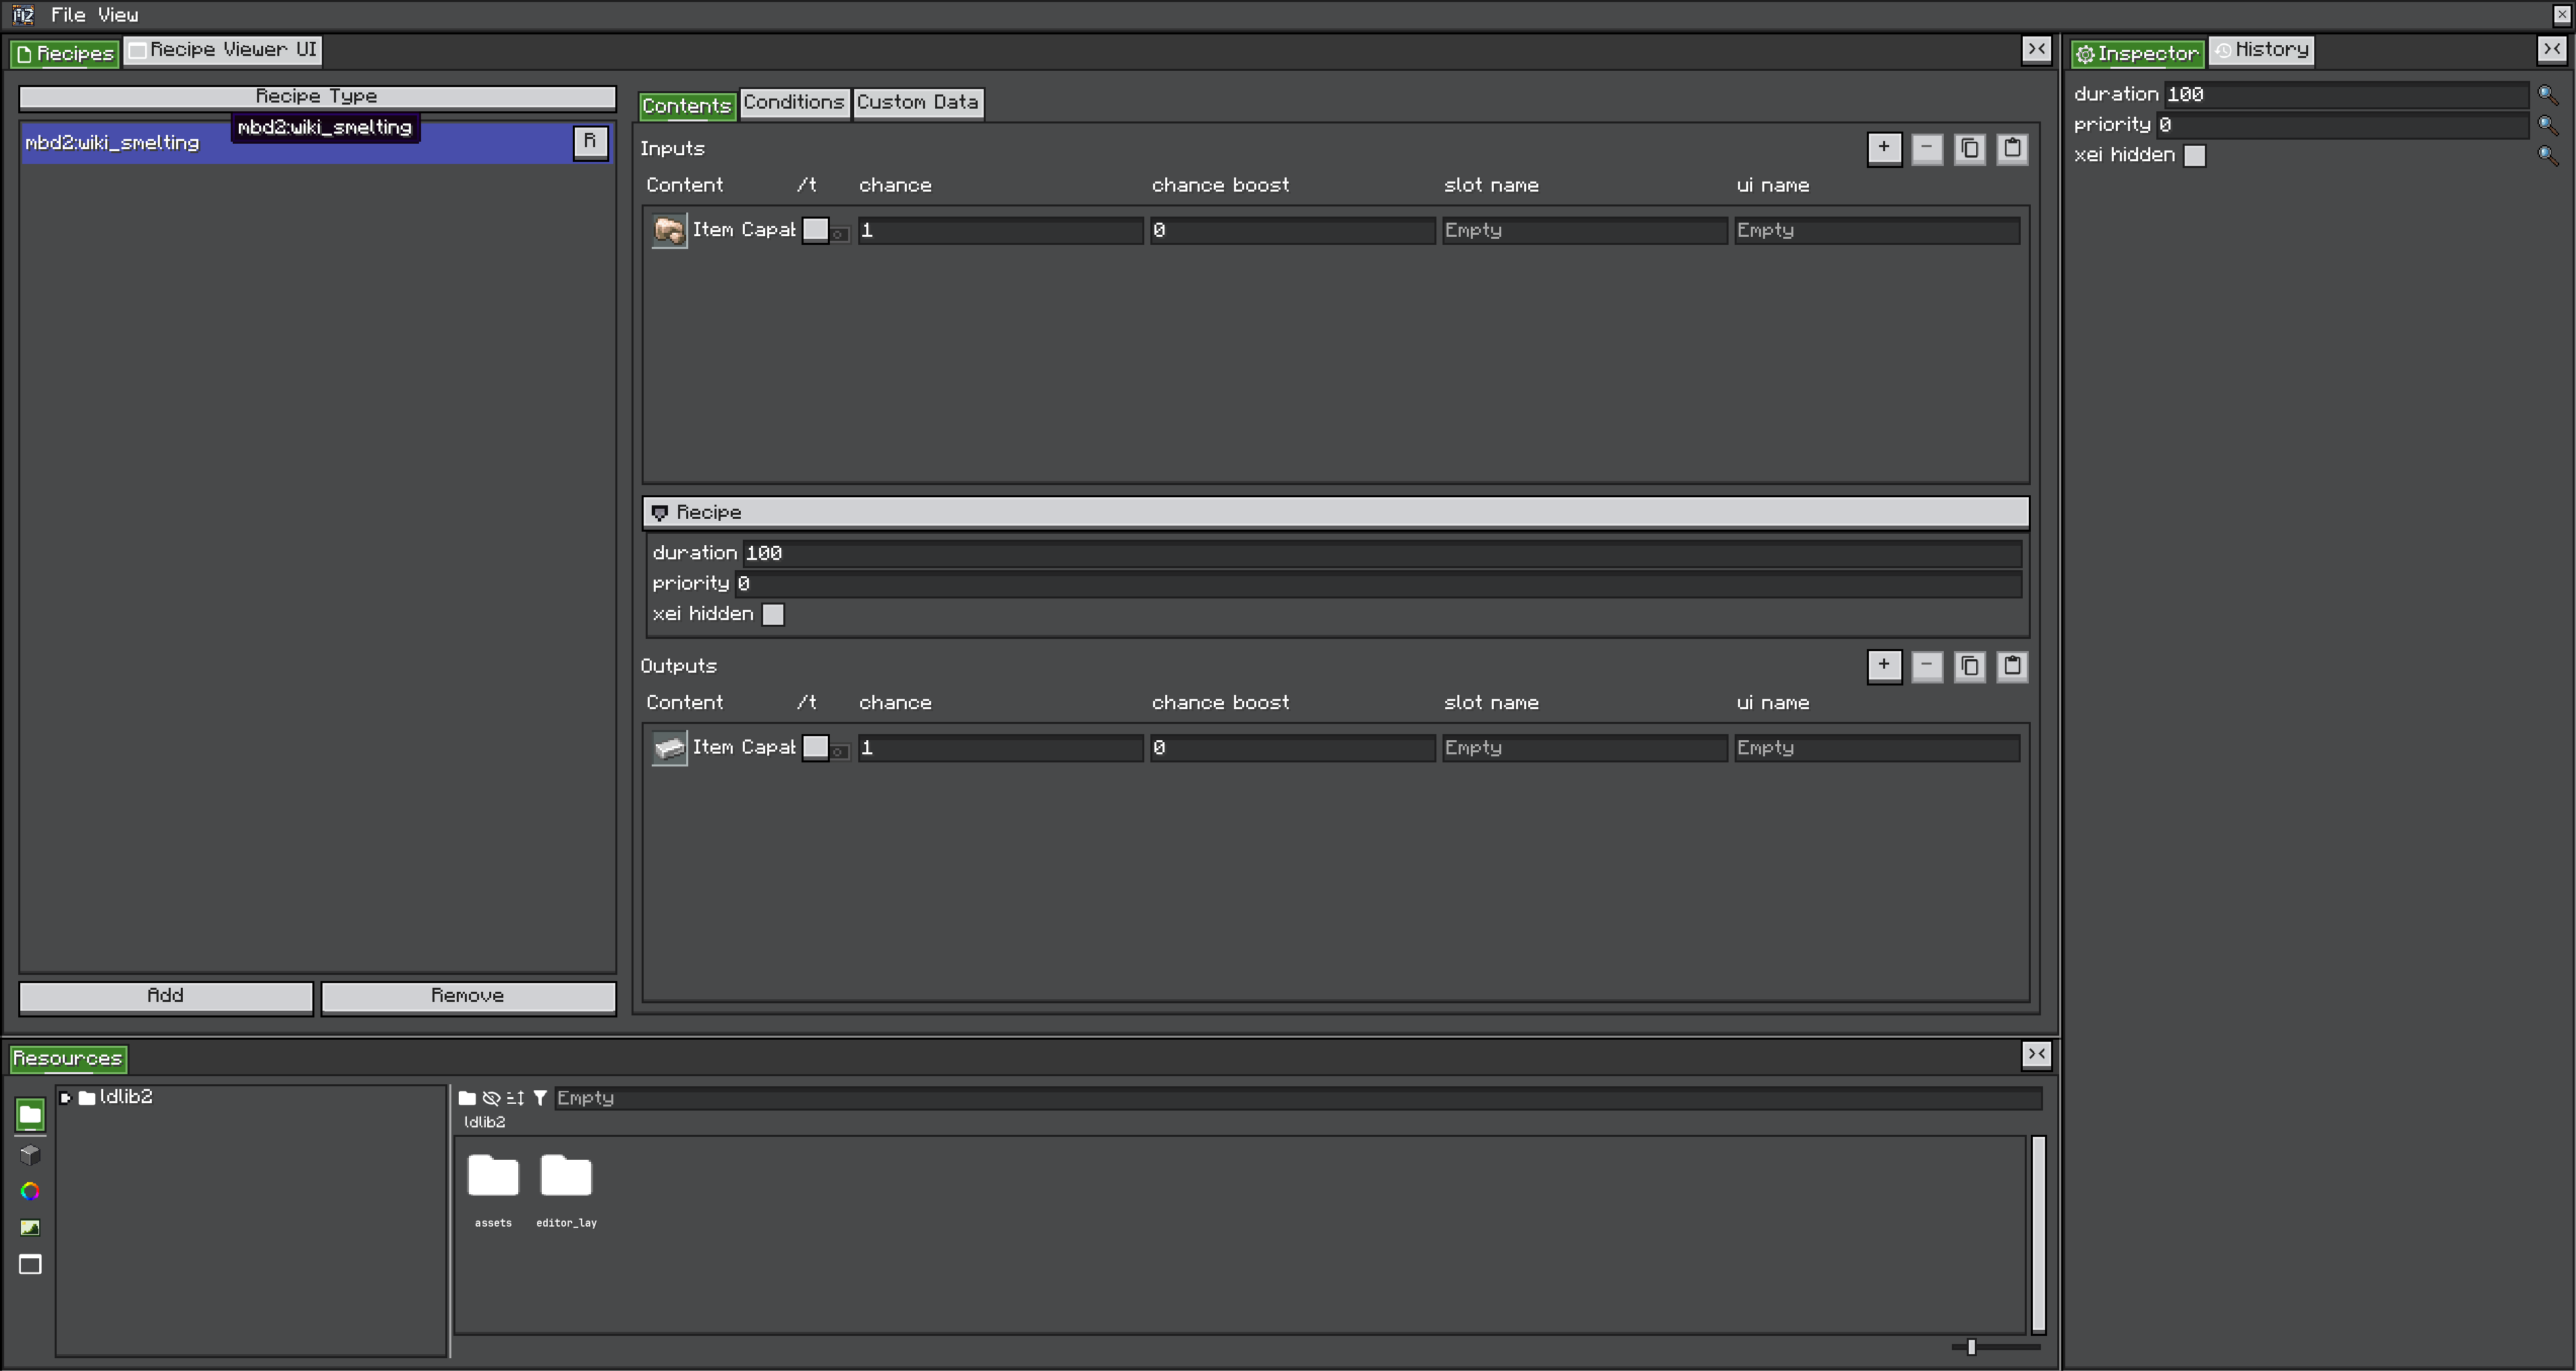Image resolution: width=2576 pixels, height=1371 pixels.
Task: Switch to the Inspector tab
Action: tap(2137, 54)
